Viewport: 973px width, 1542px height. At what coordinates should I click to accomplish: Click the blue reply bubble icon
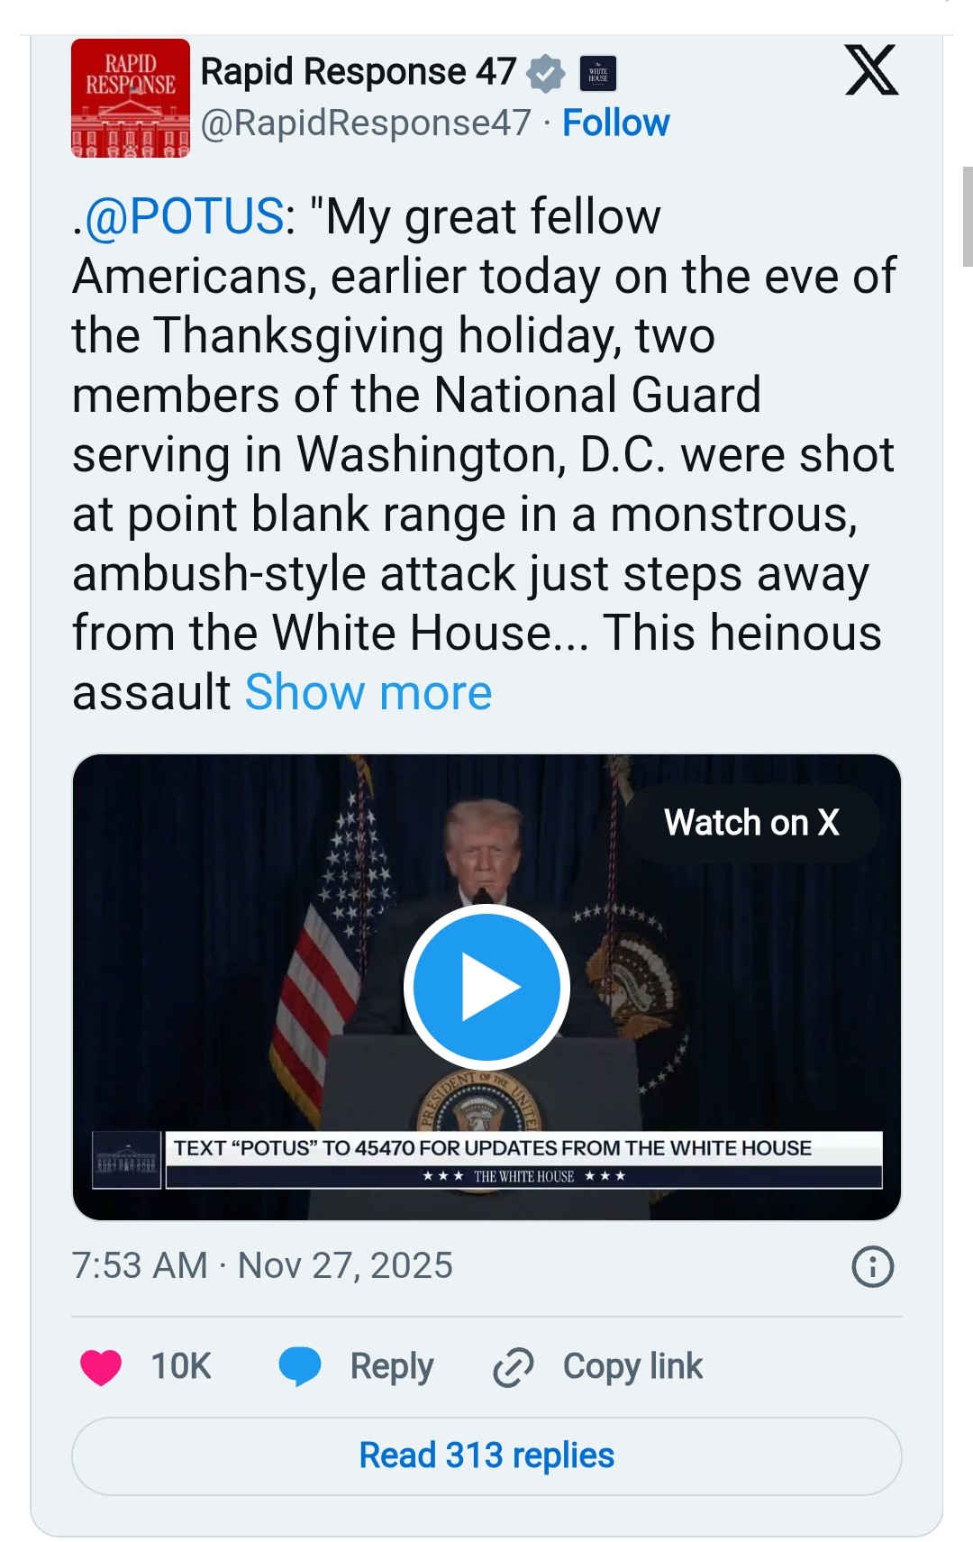(300, 1366)
